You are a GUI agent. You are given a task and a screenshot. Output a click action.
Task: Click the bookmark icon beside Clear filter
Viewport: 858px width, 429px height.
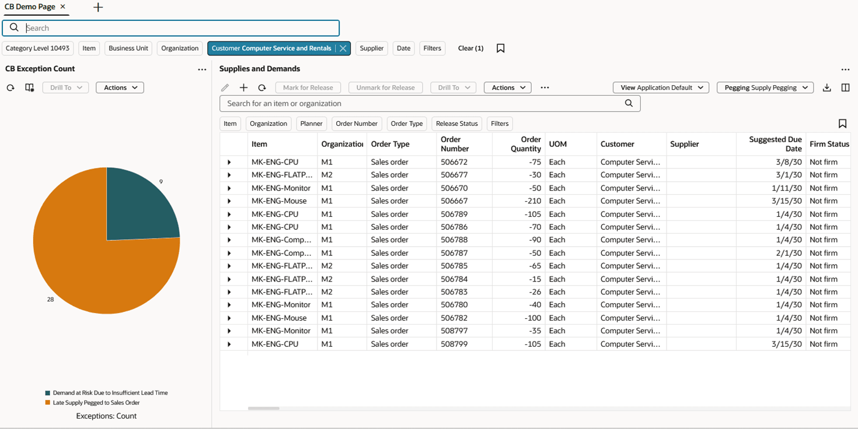click(x=500, y=48)
